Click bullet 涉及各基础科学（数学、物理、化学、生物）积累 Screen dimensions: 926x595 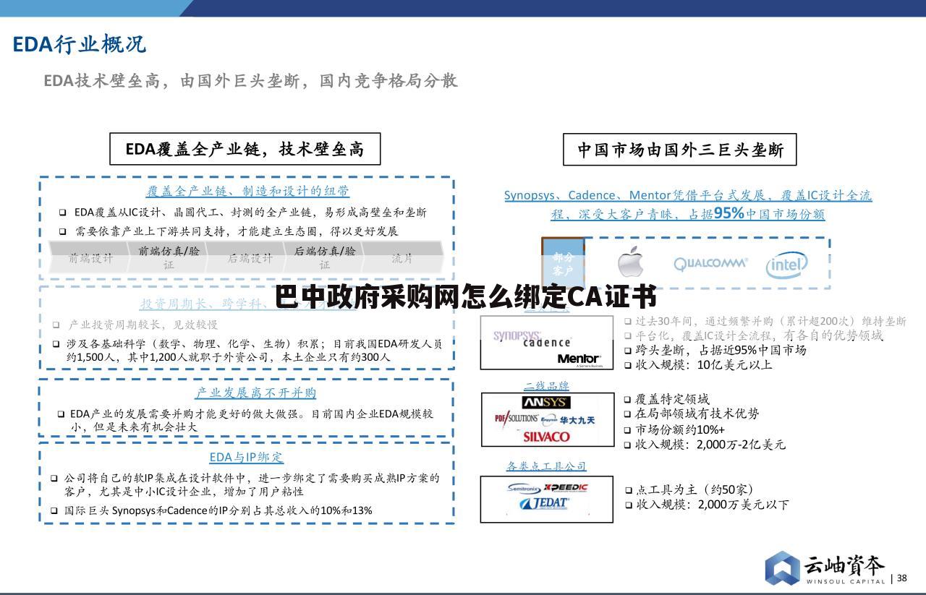coord(247,350)
